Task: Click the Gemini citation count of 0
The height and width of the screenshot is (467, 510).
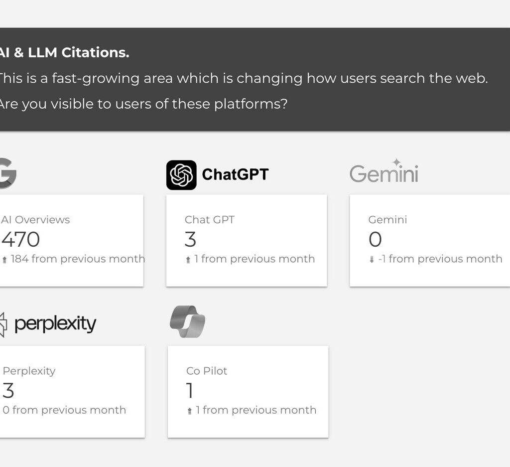Action: coord(375,240)
